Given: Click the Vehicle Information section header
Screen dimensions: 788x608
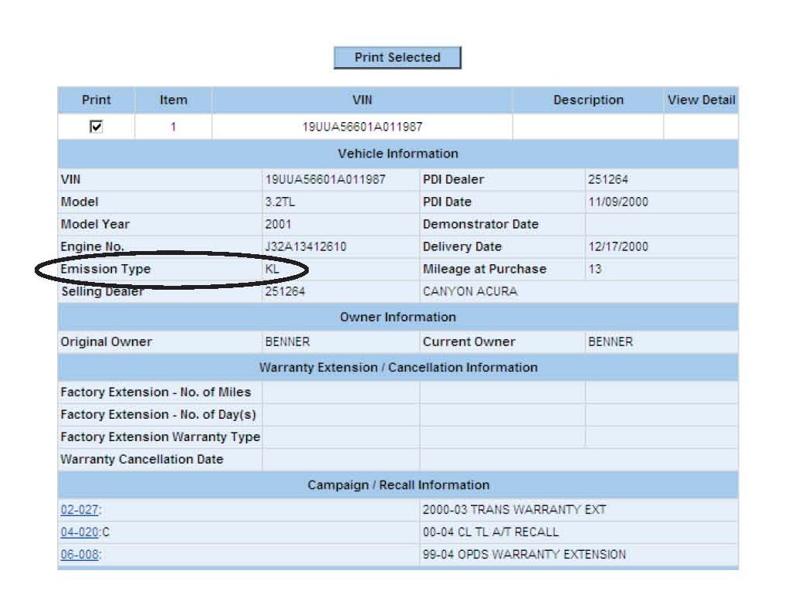Looking at the screenshot, I should [397, 154].
